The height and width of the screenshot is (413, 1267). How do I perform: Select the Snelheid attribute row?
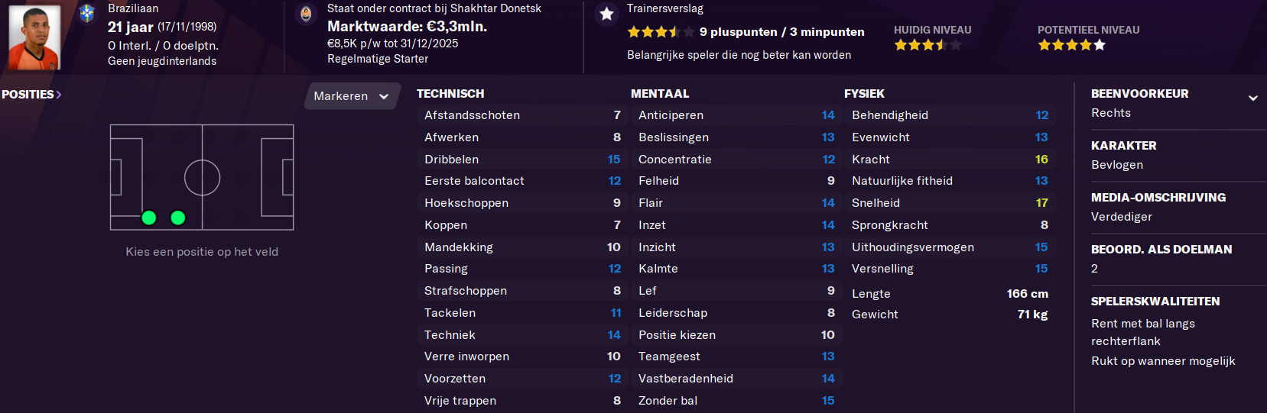coord(950,203)
